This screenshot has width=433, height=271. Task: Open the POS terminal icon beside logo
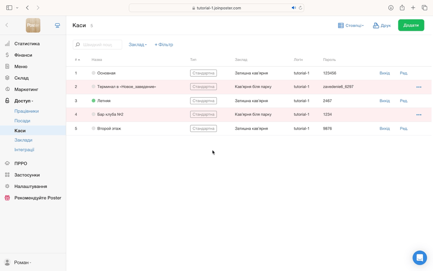coord(57,25)
